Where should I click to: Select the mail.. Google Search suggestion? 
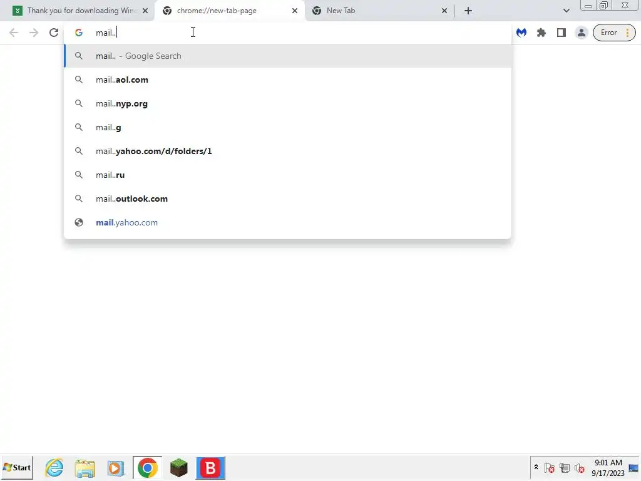point(288,56)
